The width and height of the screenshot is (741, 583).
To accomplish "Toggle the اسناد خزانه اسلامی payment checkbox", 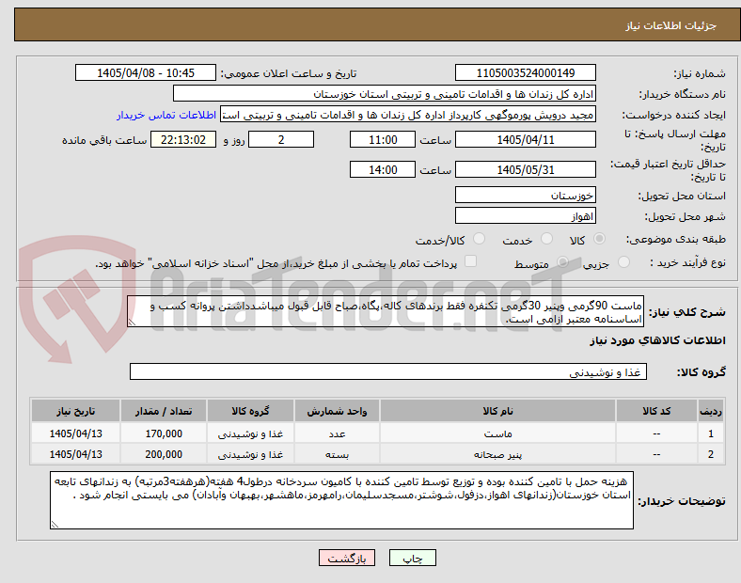I will click(x=471, y=261).
